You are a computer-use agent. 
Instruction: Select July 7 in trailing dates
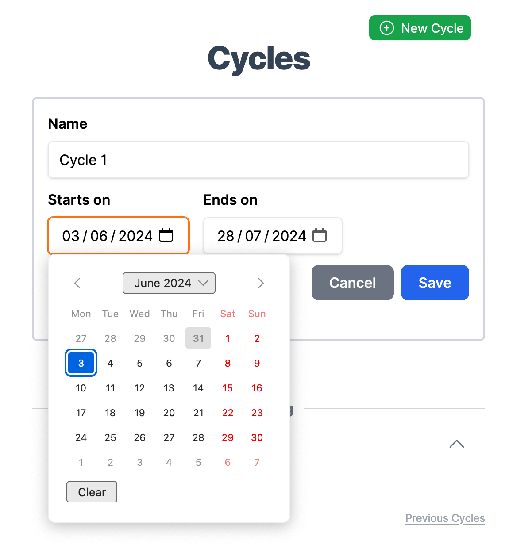(x=257, y=462)
